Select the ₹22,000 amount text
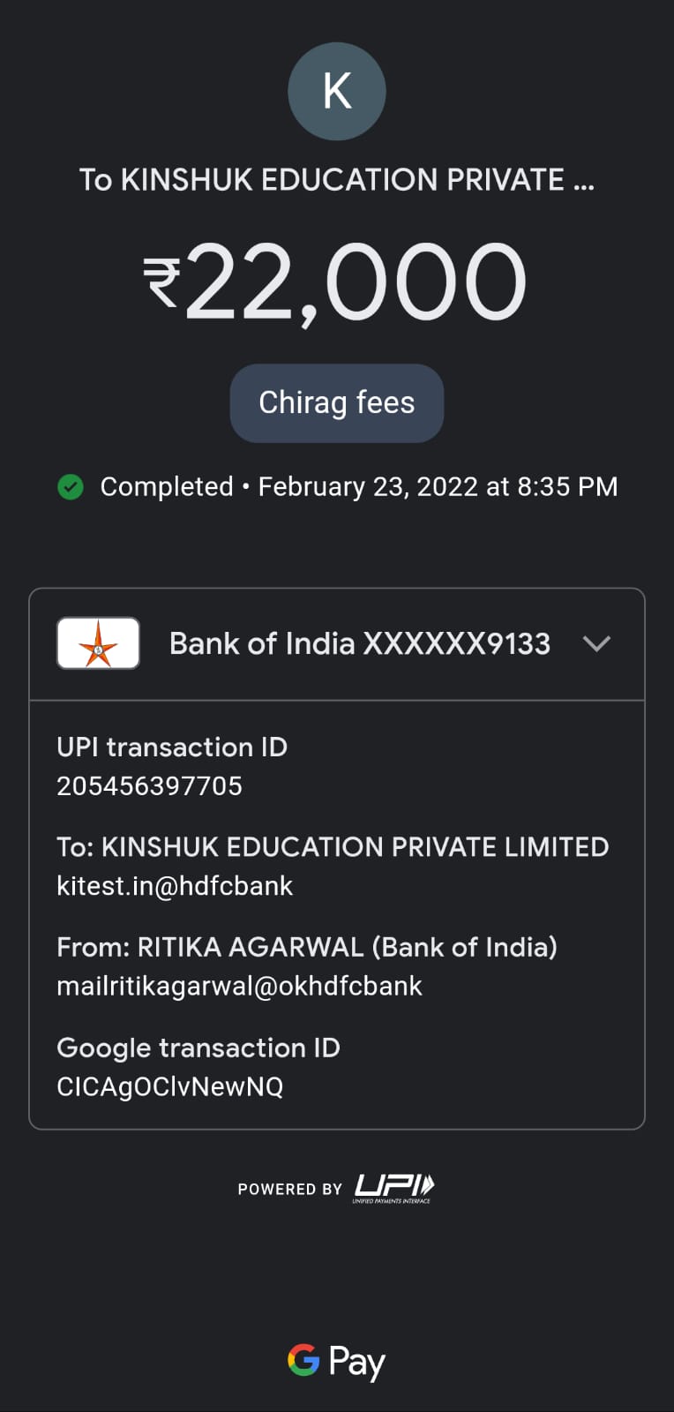 [355, 282]
